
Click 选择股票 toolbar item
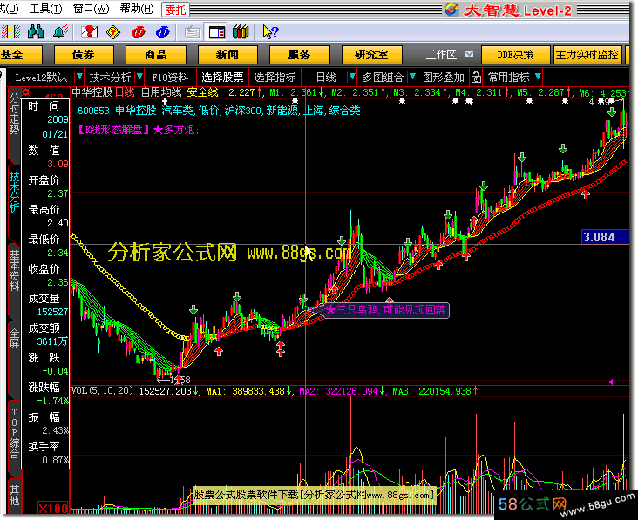pos(222,77)
